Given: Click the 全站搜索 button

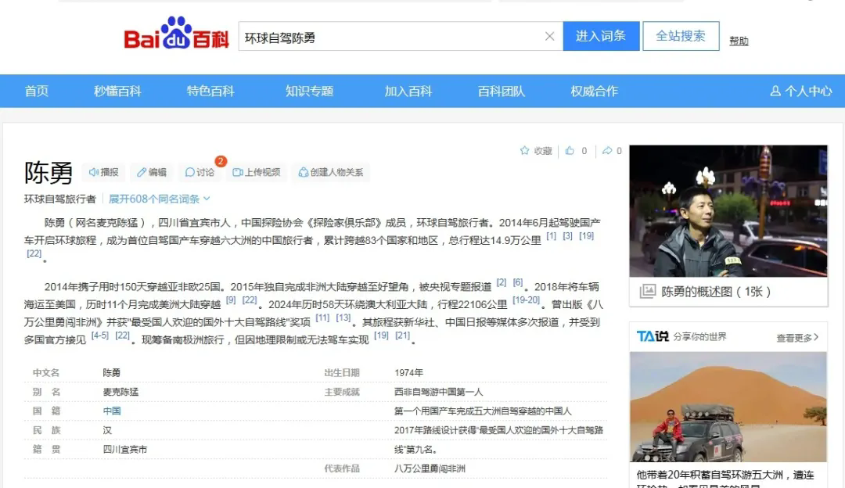Looking at the screenshot, I should pos(681,36).
